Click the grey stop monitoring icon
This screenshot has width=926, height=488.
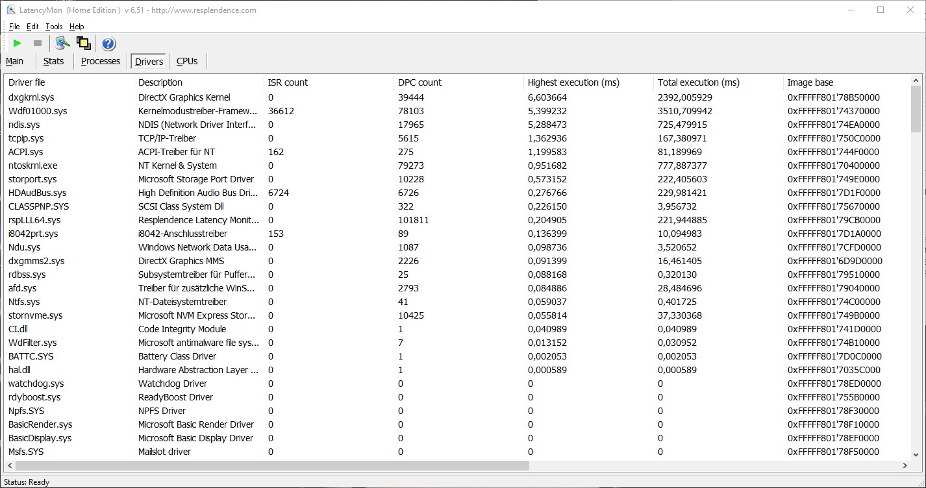[x=38, y=43]
